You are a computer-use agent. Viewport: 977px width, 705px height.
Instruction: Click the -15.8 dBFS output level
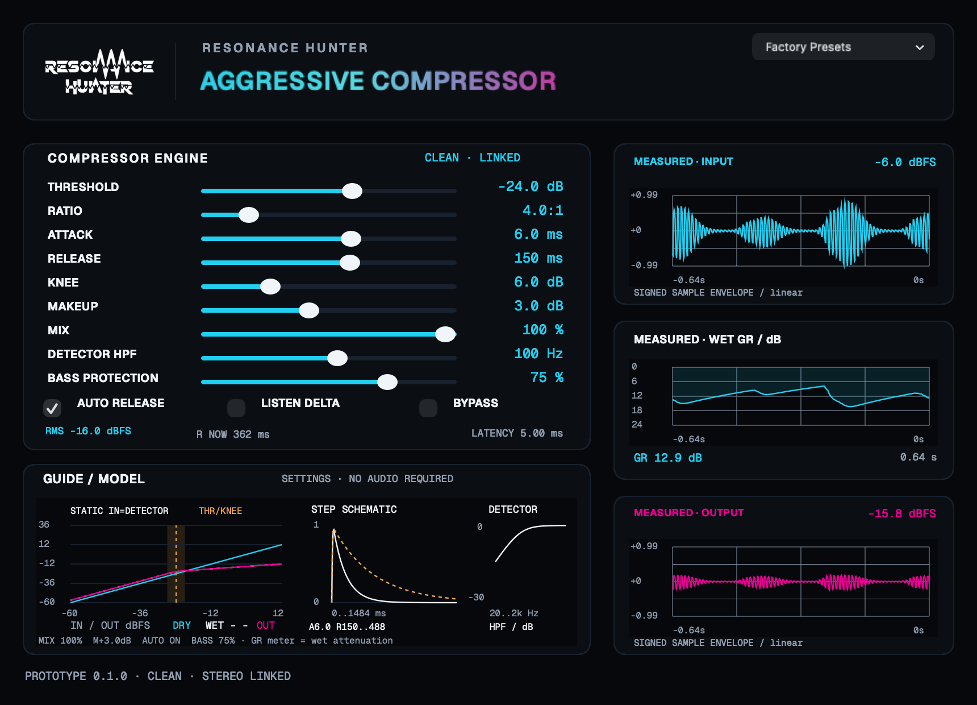click(902, 513)
